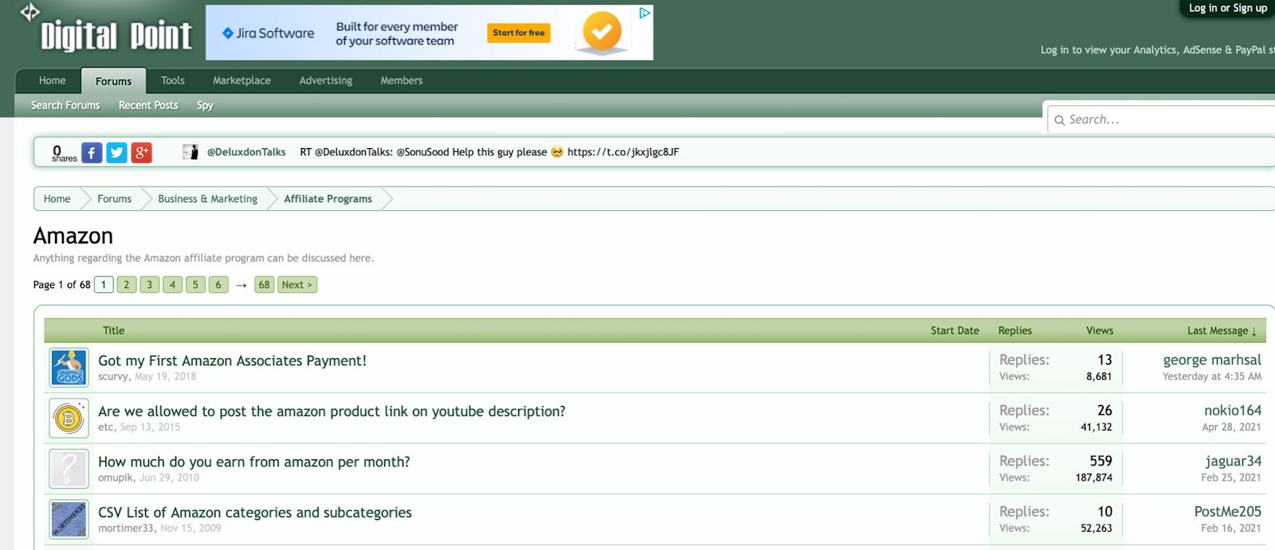The height and width of the screenshot is (550, 1275).
Task: Jump to last post Yesterday at 4:35 AM
Action: tap(1212, 376)
